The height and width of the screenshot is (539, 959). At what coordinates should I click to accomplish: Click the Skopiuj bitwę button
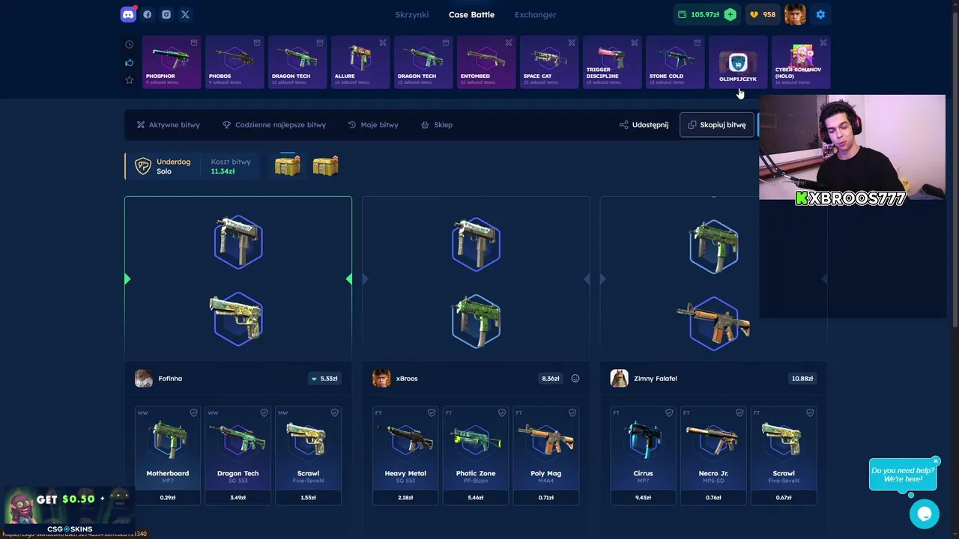[x=717, y=125]
